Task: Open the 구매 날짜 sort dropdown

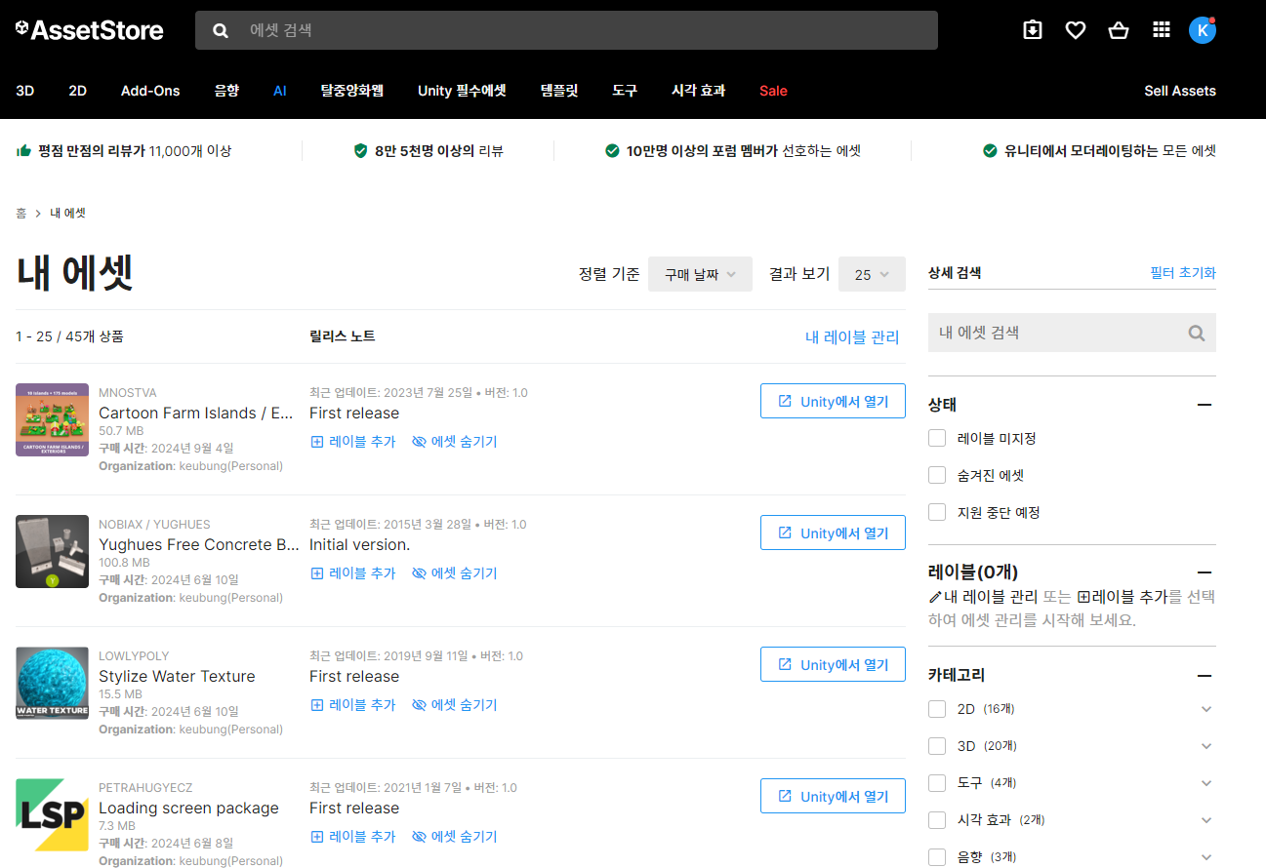Action: pos(700,274)
